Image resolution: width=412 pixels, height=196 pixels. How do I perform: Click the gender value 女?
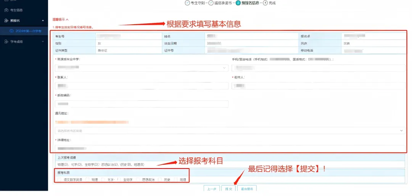[x=99, y=44]
